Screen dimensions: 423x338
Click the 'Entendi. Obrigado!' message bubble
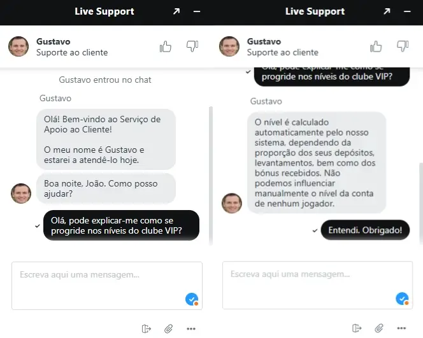point(365,230)
